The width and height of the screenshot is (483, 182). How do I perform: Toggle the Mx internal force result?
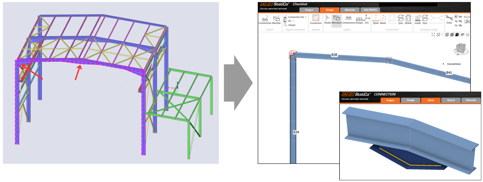click(x=460, y=17)
